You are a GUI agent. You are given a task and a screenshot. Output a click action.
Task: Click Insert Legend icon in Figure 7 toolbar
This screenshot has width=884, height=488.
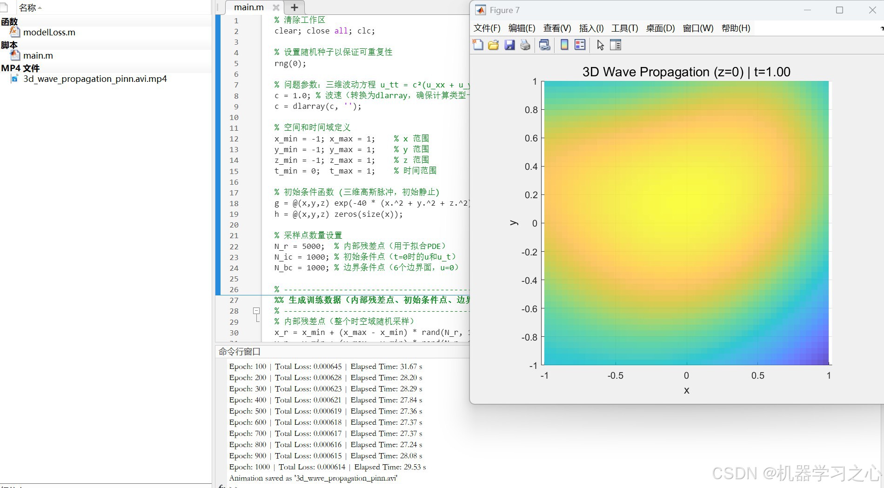click(580, 45)
